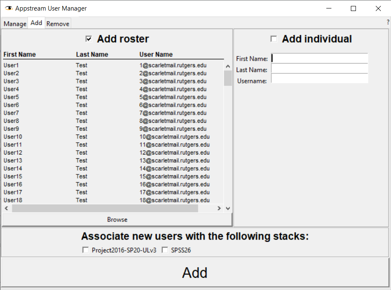391x290 pixels.
Task: Click the horizontal scroll right arrow
Action: [x=219, y=208]
